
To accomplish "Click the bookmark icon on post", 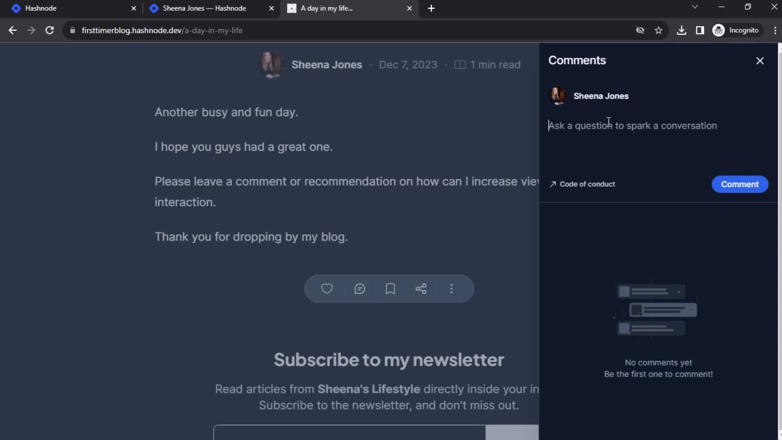I will click(390, 289).
